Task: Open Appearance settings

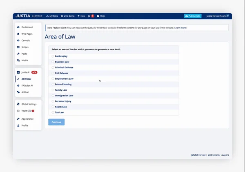Action: (x=27, y=119)
